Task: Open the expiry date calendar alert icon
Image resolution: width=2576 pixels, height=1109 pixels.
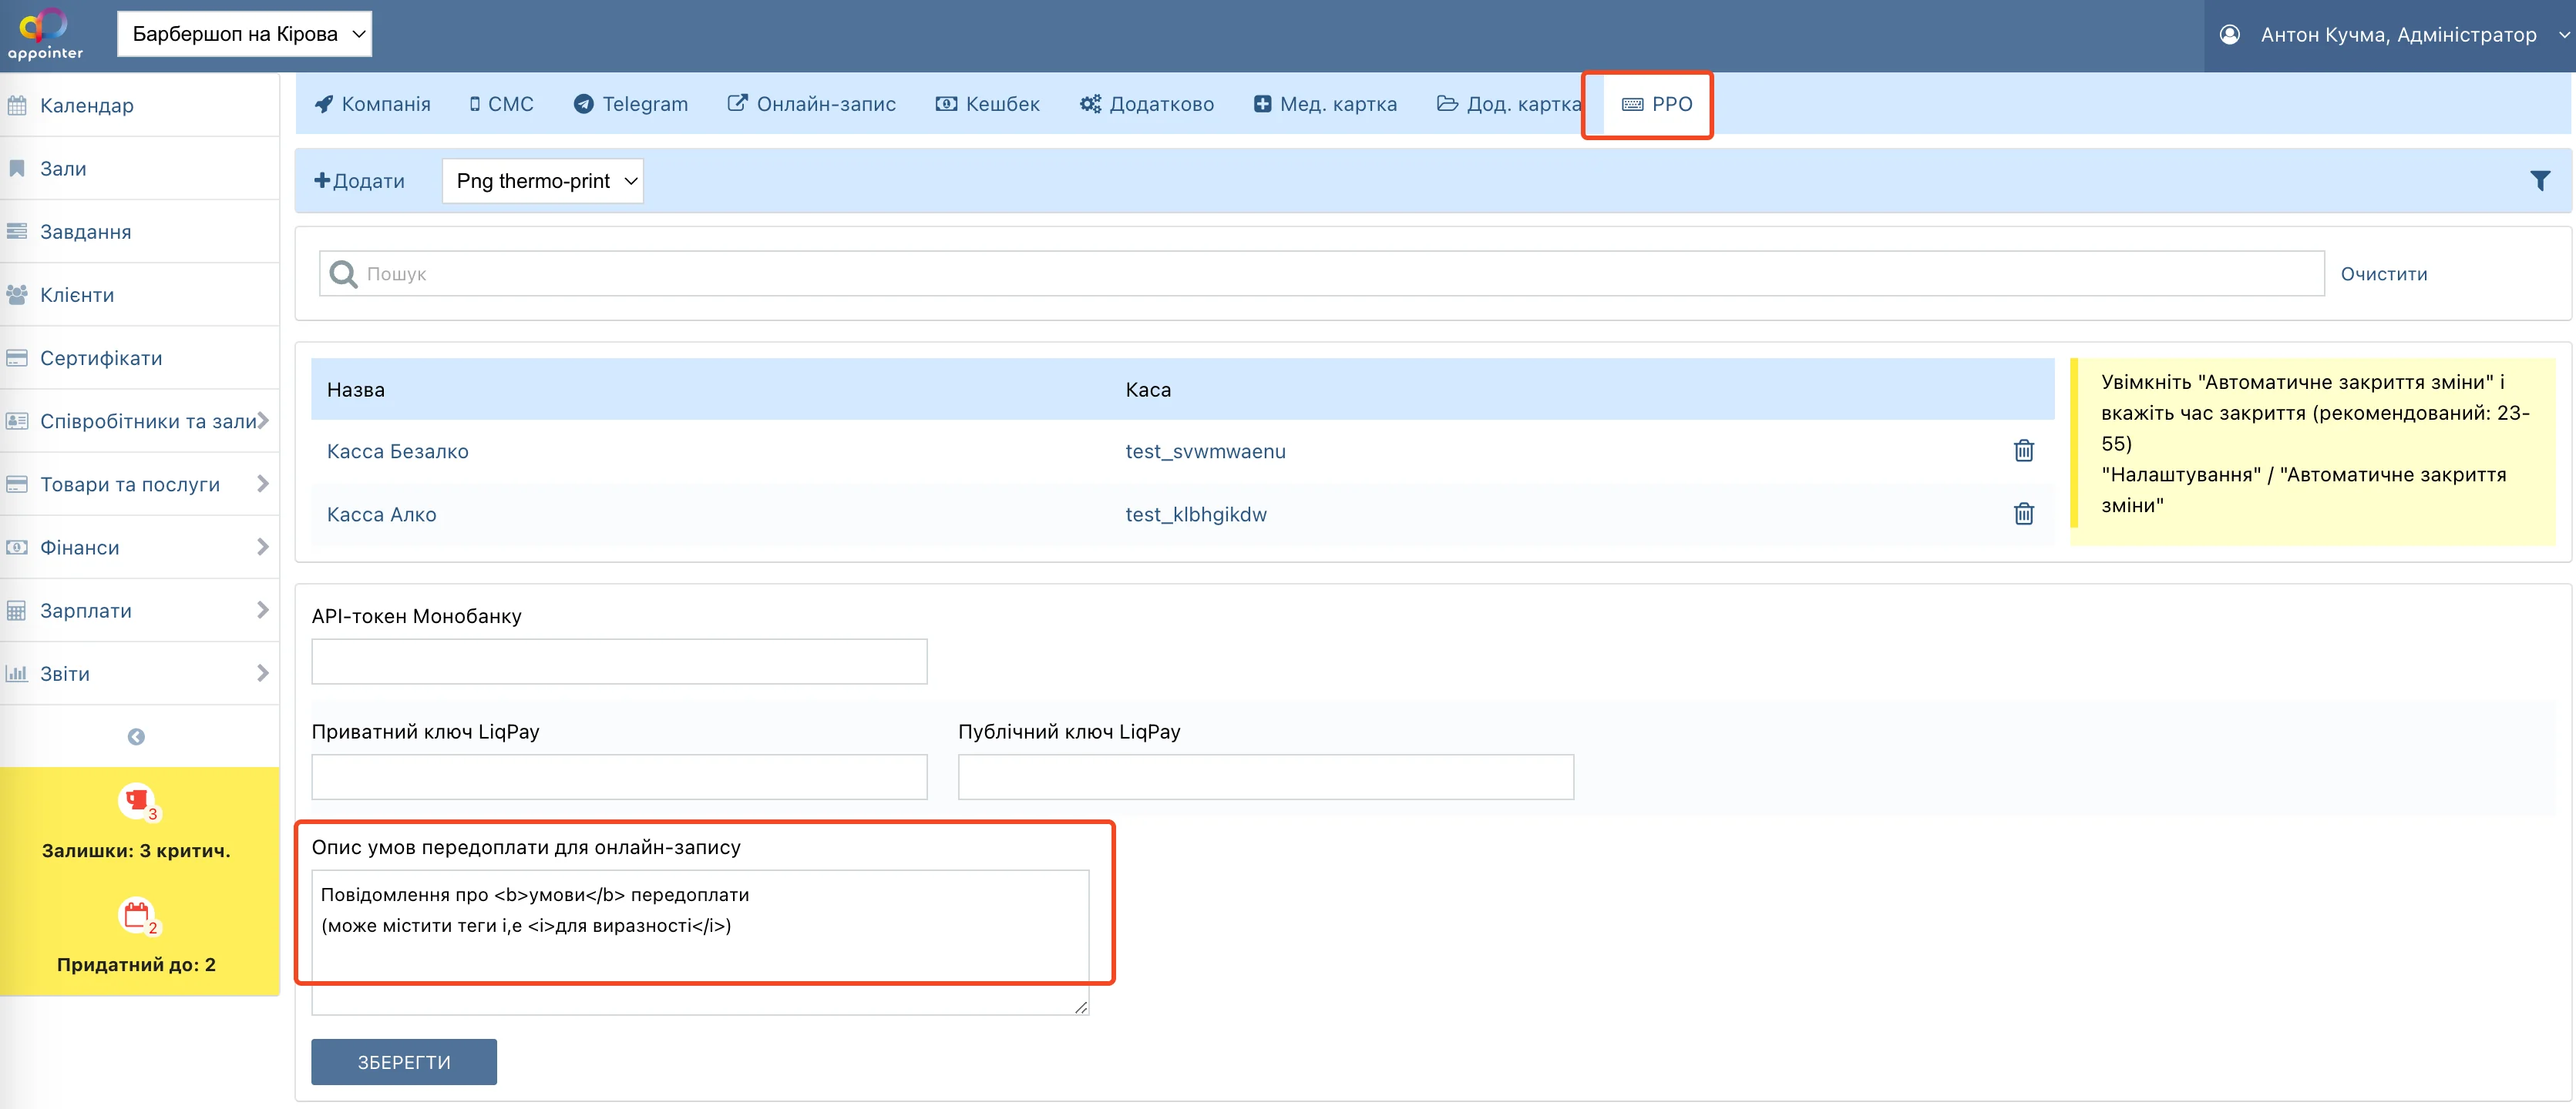Action: pyautogui.click(x=138, y=915)
